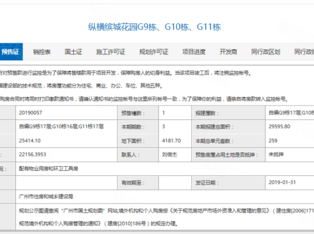View the 项目进度 tab
Screen dimensions: 314x234
(x=194, y=52)
